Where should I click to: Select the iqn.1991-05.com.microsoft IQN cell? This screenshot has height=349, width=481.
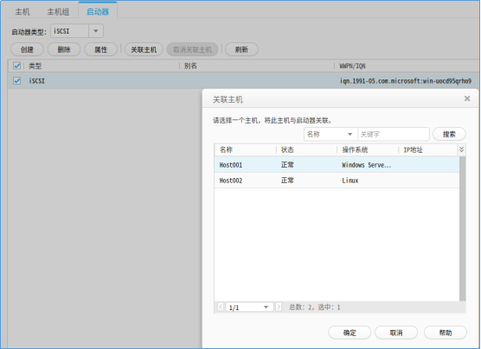[406, 81]
